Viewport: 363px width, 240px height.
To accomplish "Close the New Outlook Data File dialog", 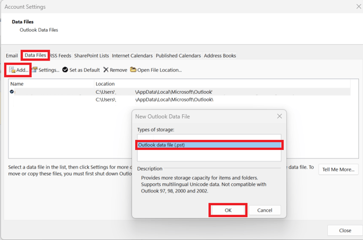I will click(x=280, y=116).
